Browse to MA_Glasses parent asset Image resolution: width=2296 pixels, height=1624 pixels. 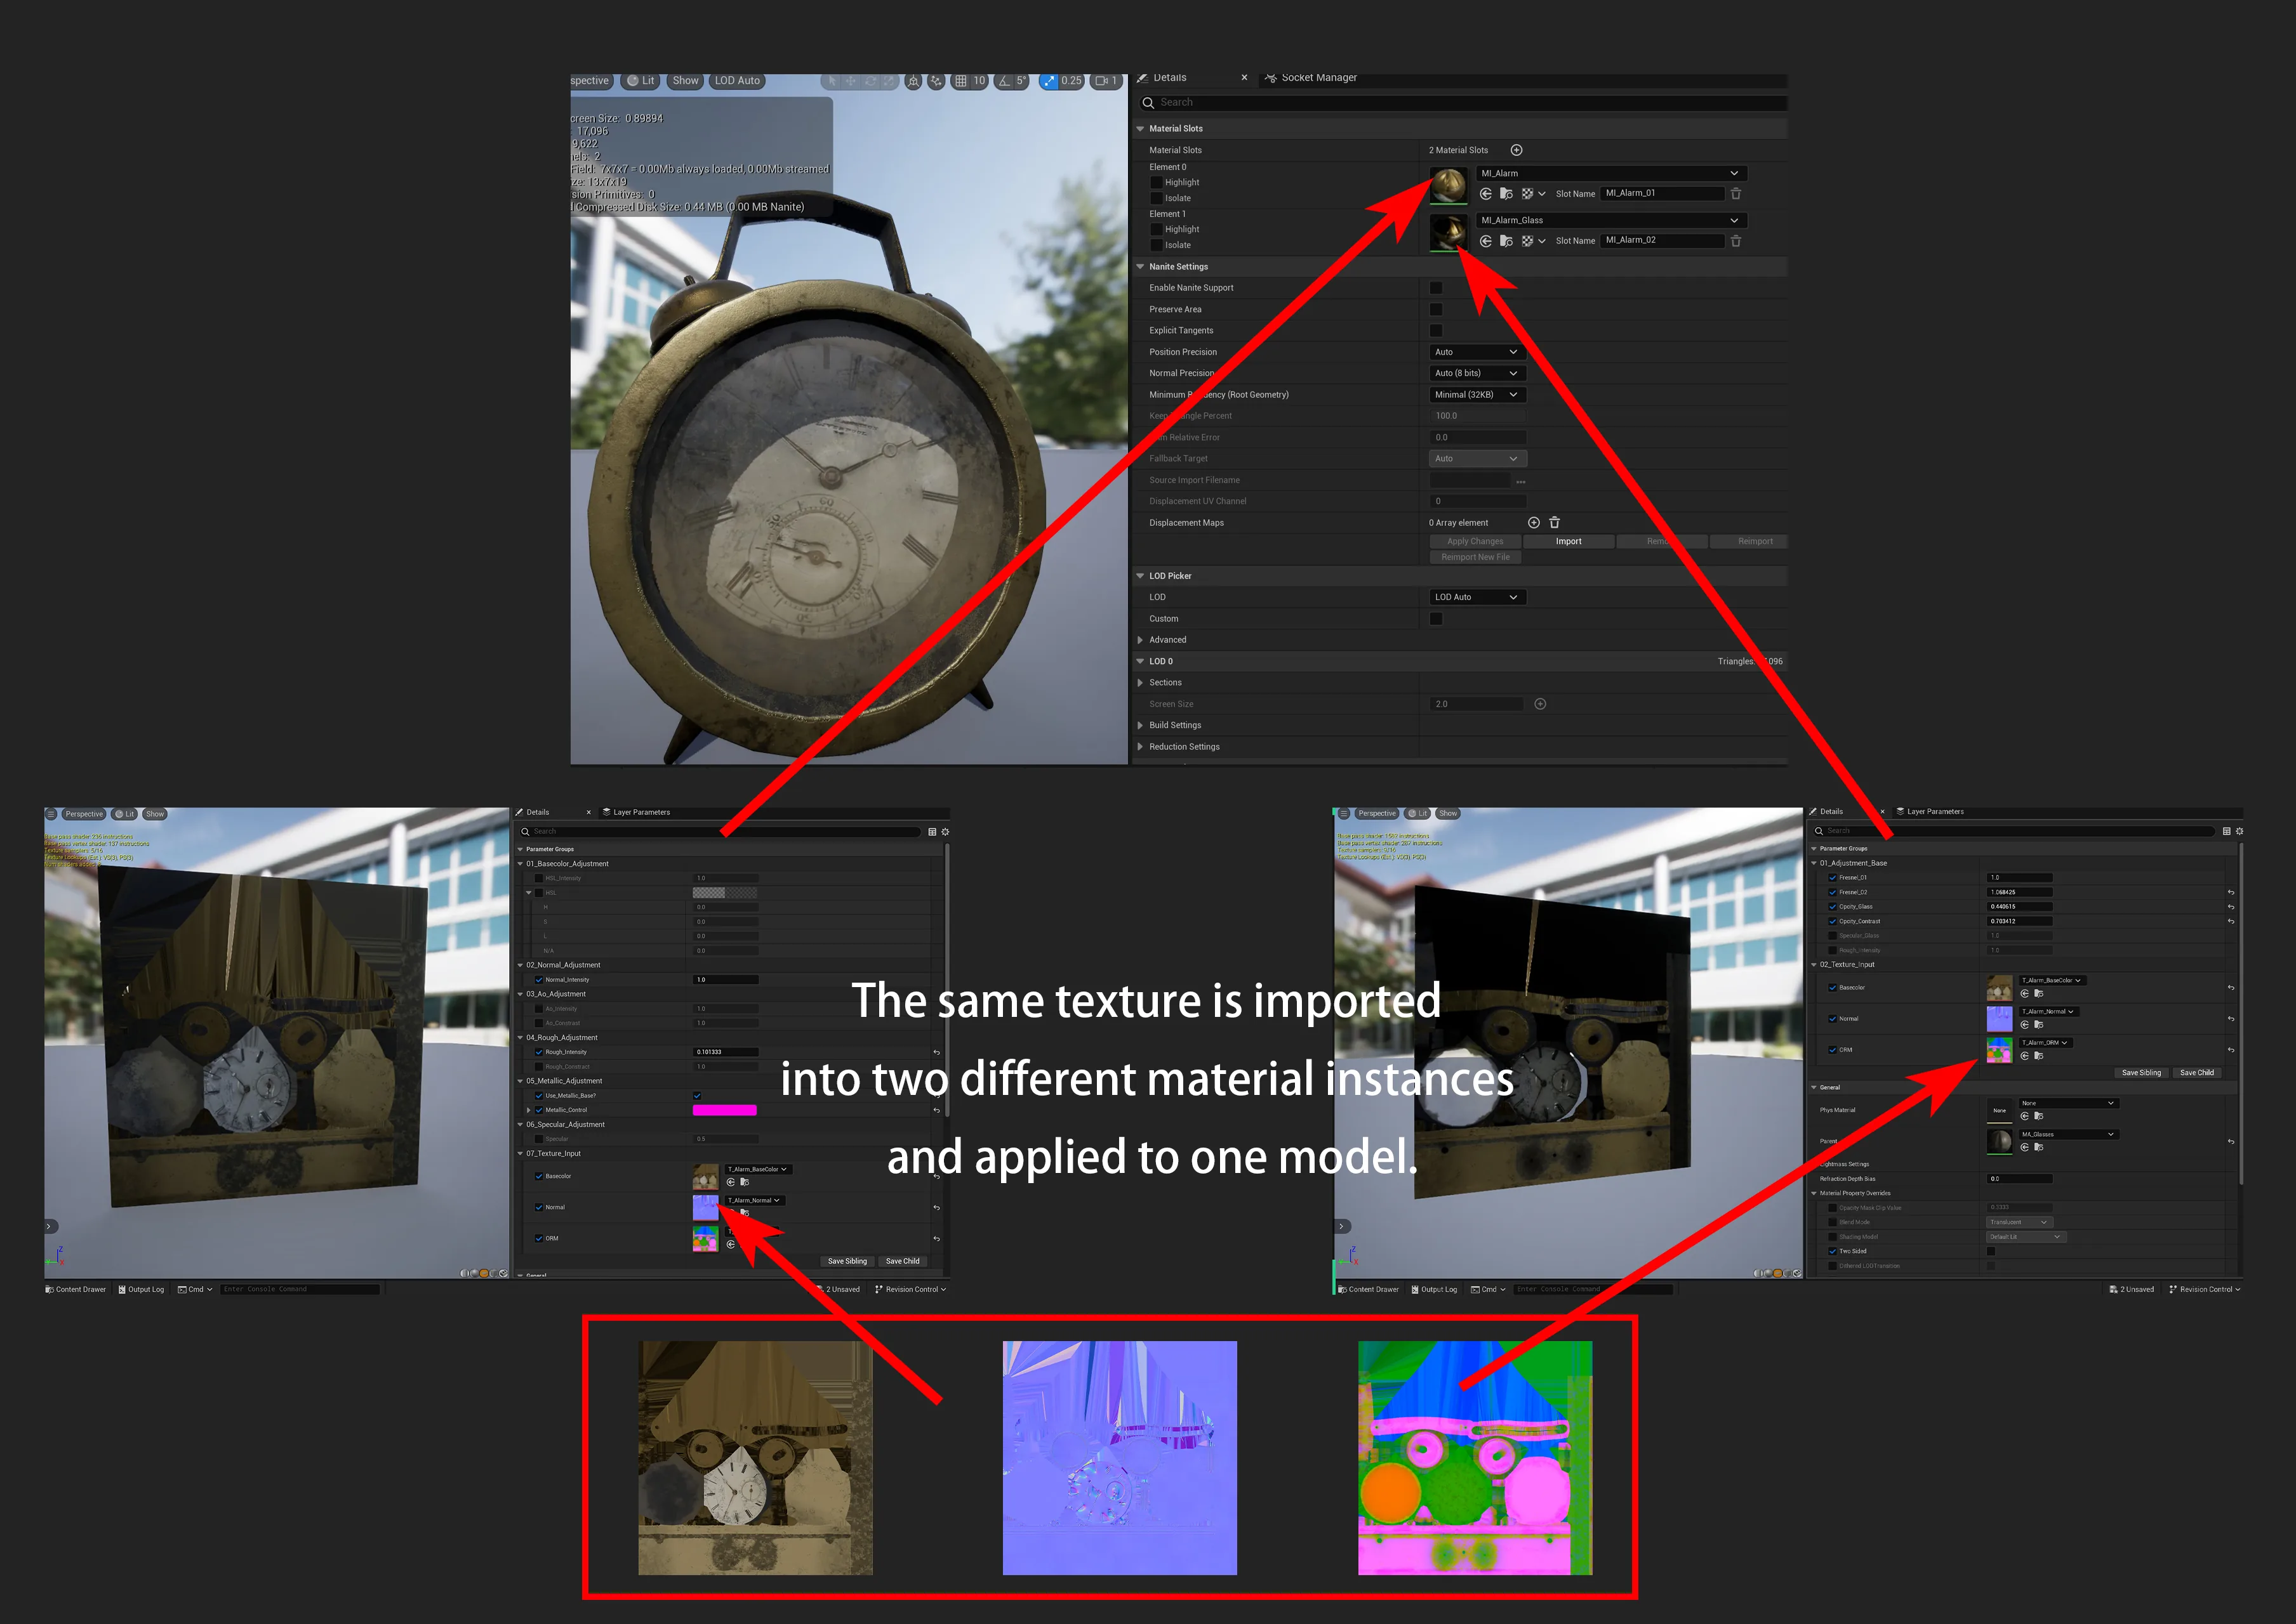[2039, 1147]
